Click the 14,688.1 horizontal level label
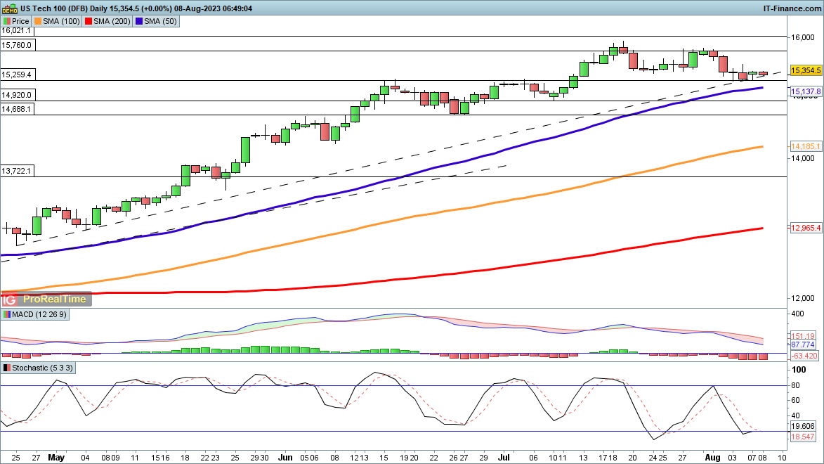 (x=18, y=109)
